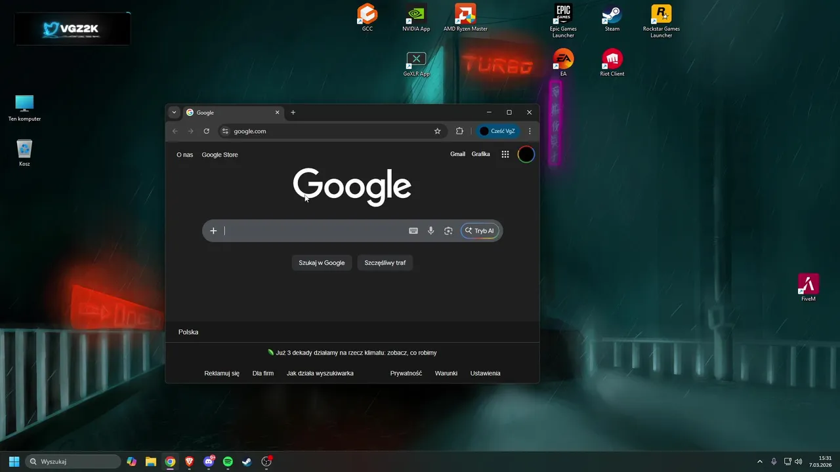
Task: Expand hidden system tray icons chevron
Action: pos(760,462)
